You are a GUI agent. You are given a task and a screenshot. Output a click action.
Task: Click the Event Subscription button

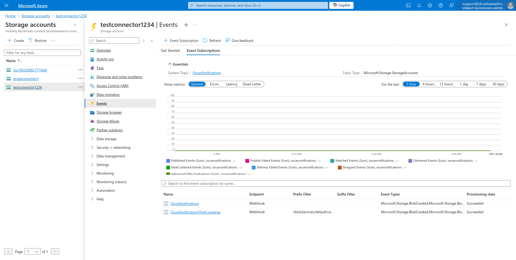tap(181, 41)
